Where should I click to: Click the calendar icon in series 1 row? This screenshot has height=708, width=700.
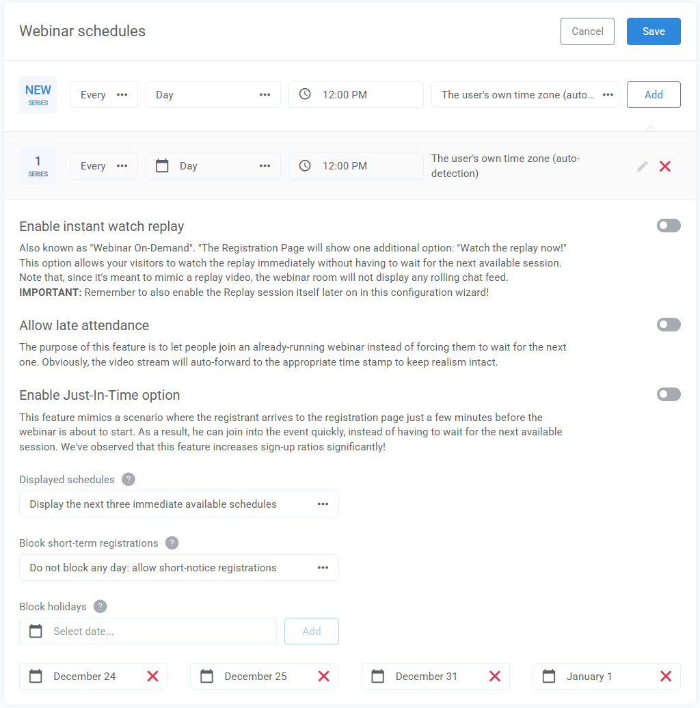[162, 165]
